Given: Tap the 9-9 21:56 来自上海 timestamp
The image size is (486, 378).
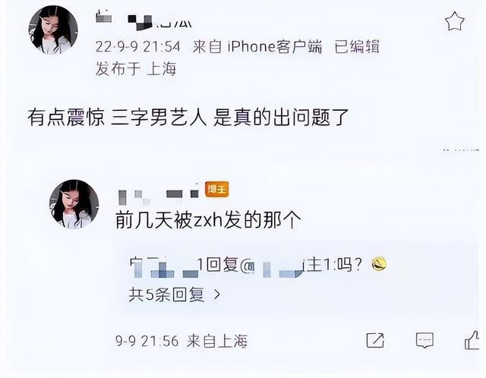Looking at the screenshot, I should (181, 341).
